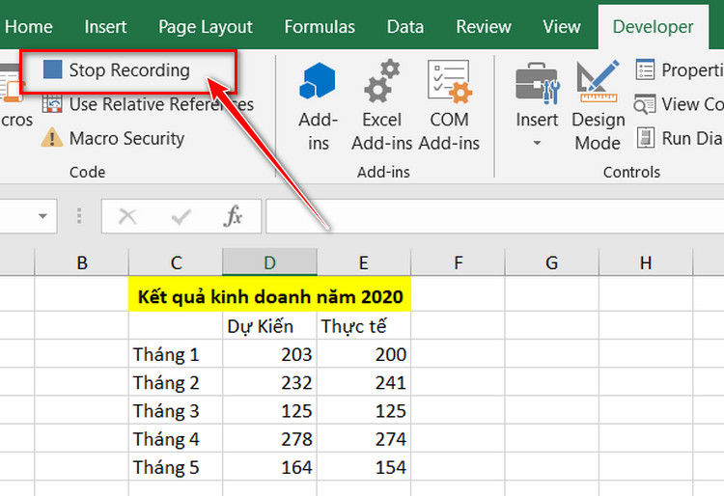Select column G header

coord(552,262)
